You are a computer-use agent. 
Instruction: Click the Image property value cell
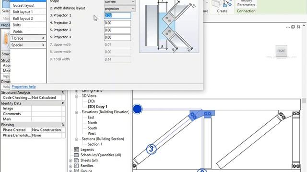47,108
